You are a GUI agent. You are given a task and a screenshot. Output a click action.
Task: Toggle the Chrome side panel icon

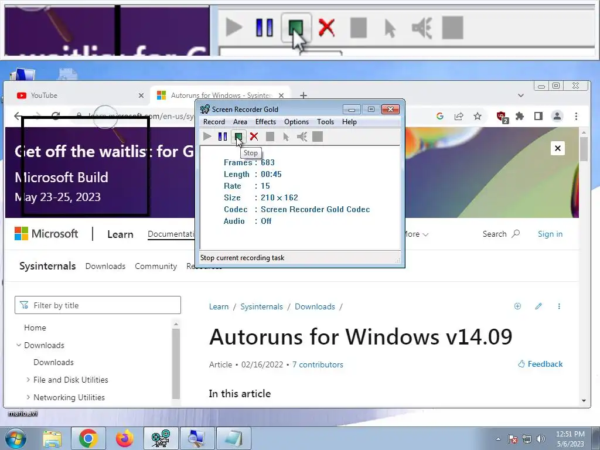click(538, 116)
